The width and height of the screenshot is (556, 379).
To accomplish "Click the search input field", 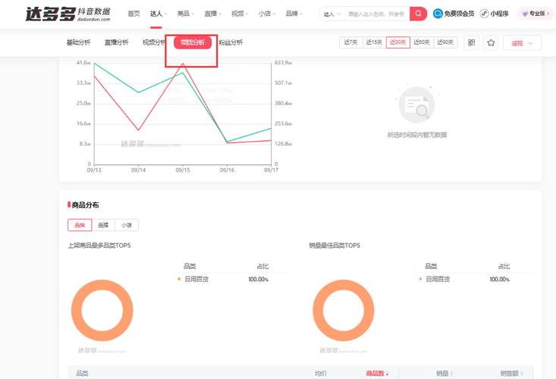I will pyautogui.click(x=375, y=14).
